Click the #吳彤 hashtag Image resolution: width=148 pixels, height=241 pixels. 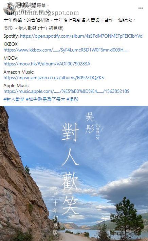[72, 99]
